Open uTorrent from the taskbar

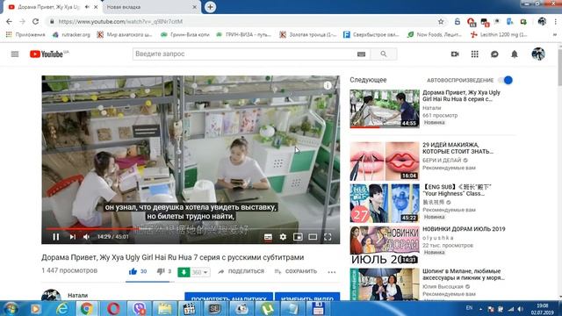pyautogui.click(x=267, y=309)
